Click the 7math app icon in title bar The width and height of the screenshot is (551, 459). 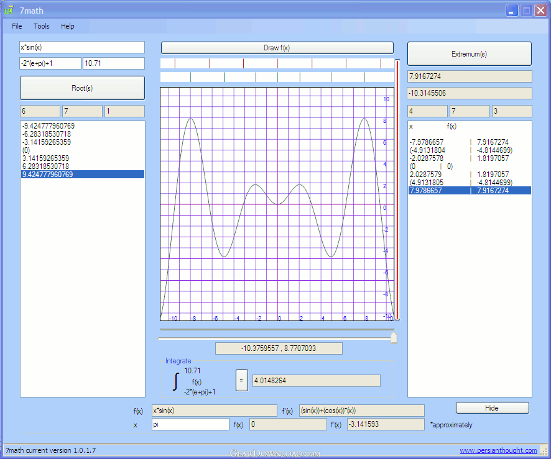coord(9,10)
